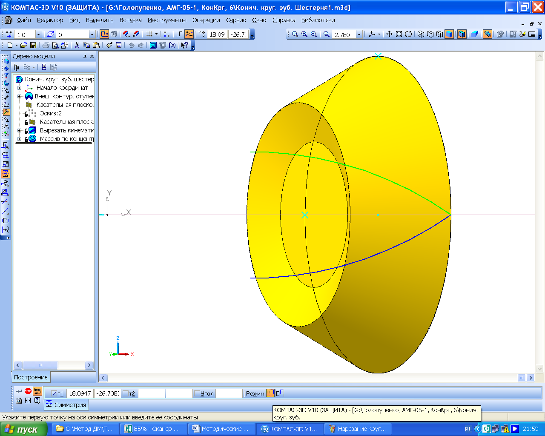This screenshot has height=436, width=545.
Task: Switch to Методические taskbar window
Action: [221, 429]
